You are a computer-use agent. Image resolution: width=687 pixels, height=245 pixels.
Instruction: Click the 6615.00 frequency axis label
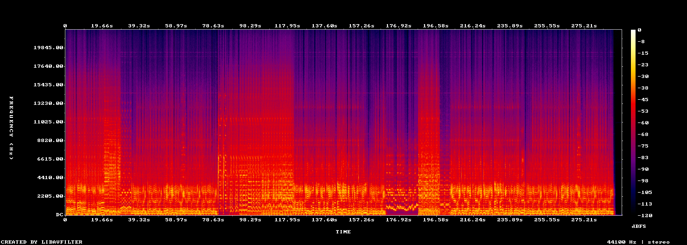50,159
